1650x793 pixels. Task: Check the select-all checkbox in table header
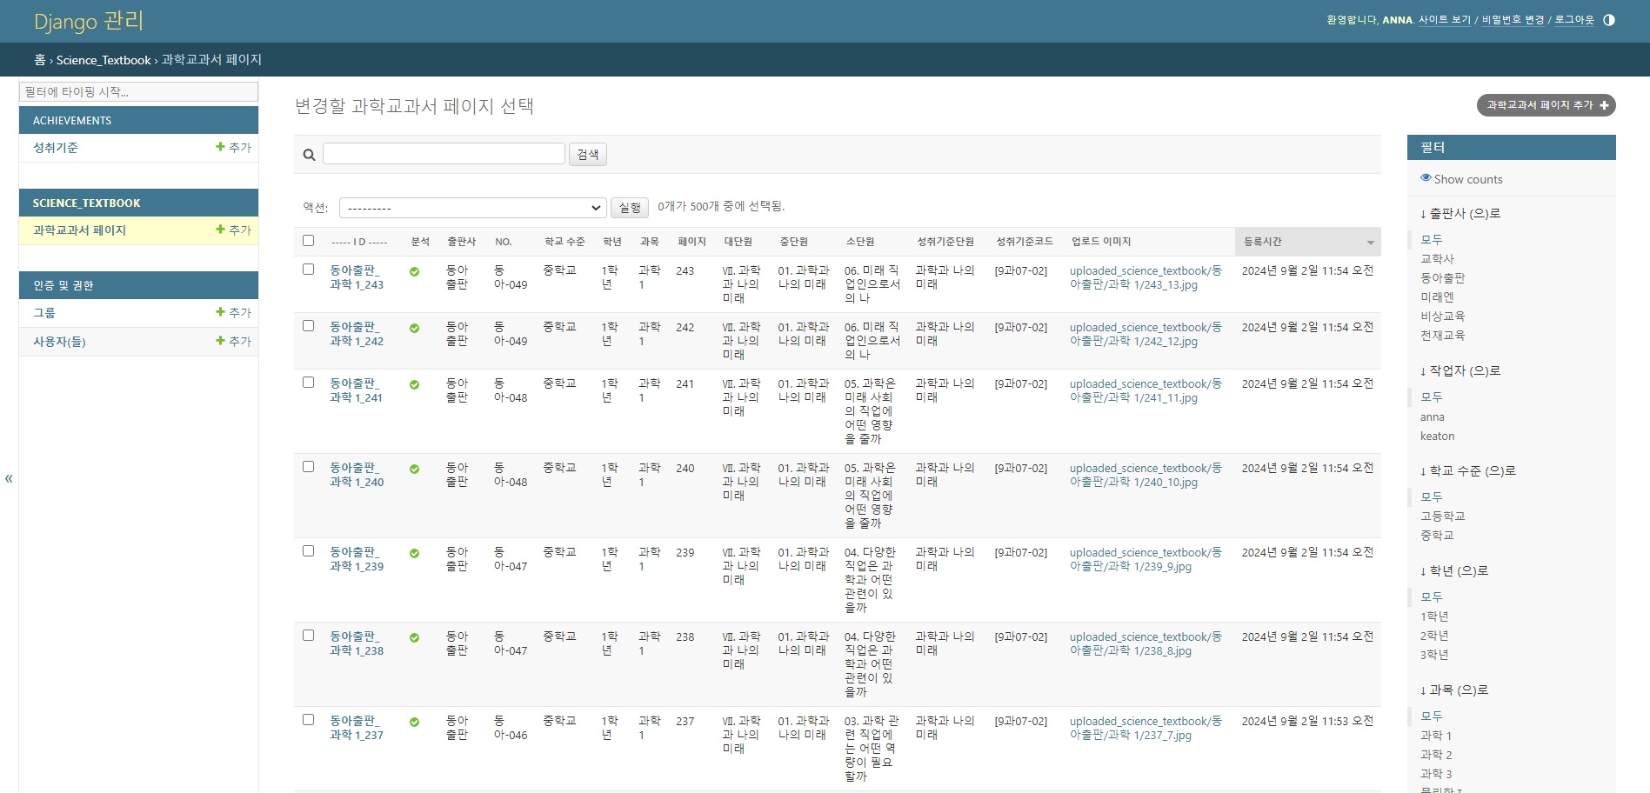pos(308,241)
